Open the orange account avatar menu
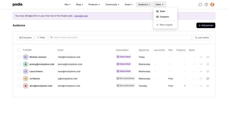Image resolution: width=228 pixels, height=122 pixels. (x=212, y=5)
